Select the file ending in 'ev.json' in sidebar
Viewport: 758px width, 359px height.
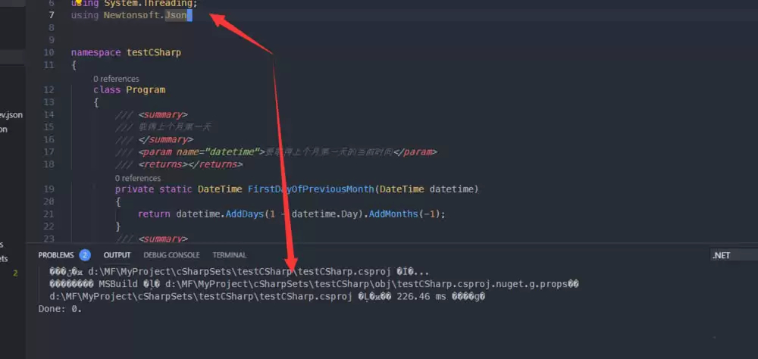(x=11, y=115)
